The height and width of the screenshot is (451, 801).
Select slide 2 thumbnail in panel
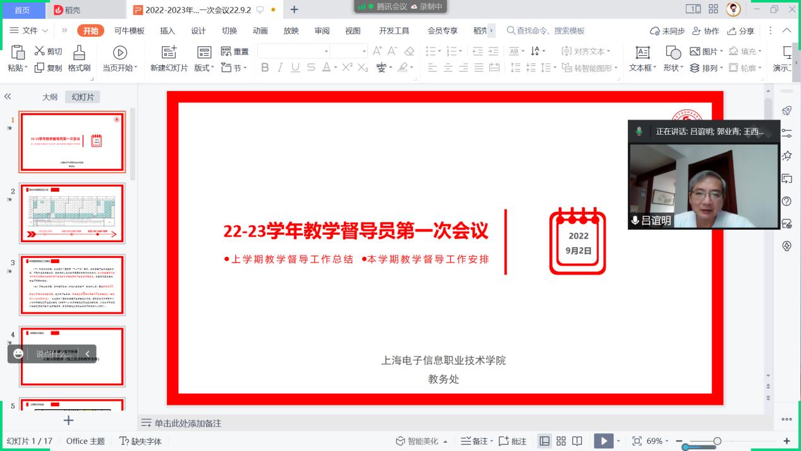tap(72, 214)
